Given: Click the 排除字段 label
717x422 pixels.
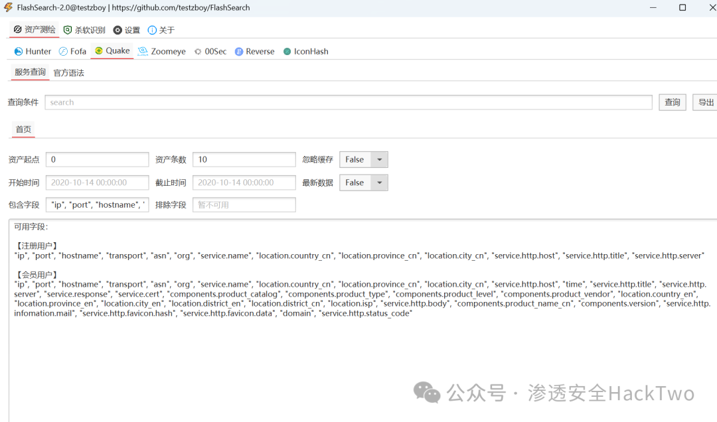Looking at the screenshot, I should (171, 205).
